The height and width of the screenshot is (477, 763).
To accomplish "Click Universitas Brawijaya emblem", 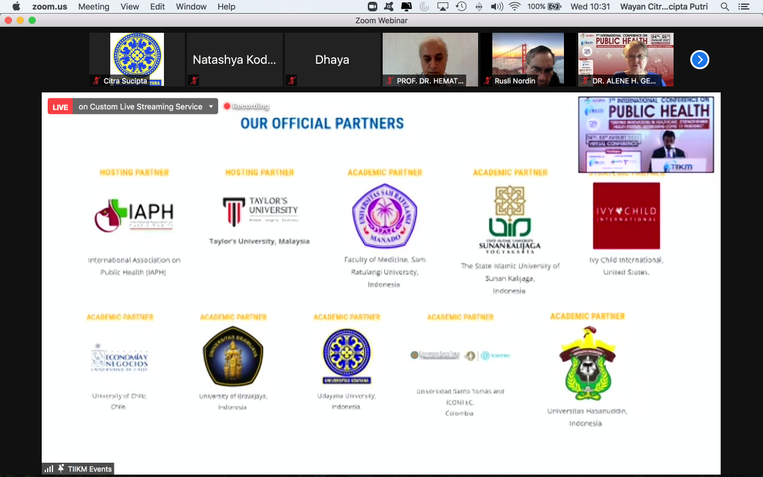I will (x=233, y=356).
